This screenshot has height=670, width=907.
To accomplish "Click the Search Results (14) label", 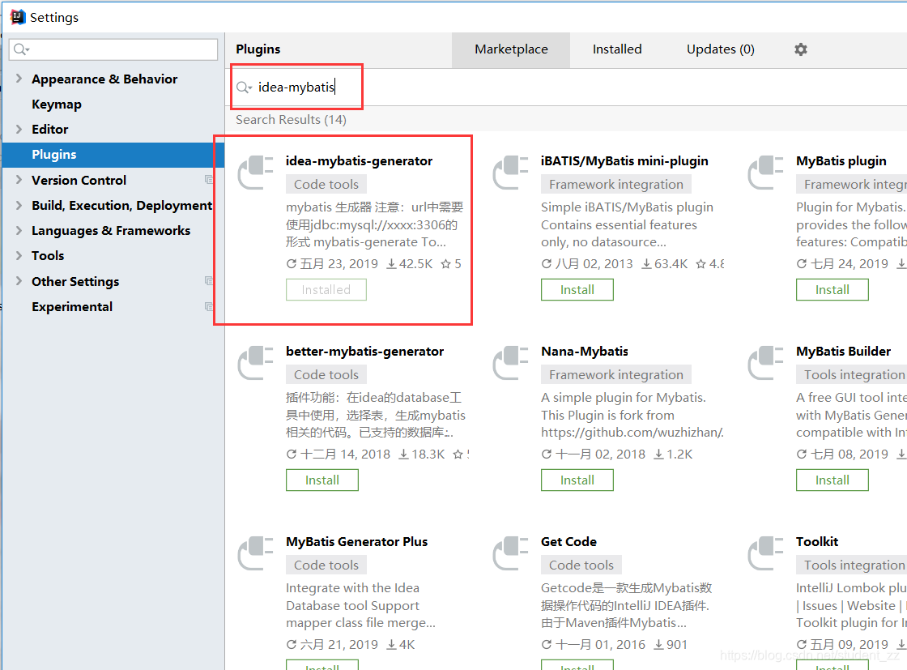I will (x=291, y=120).
